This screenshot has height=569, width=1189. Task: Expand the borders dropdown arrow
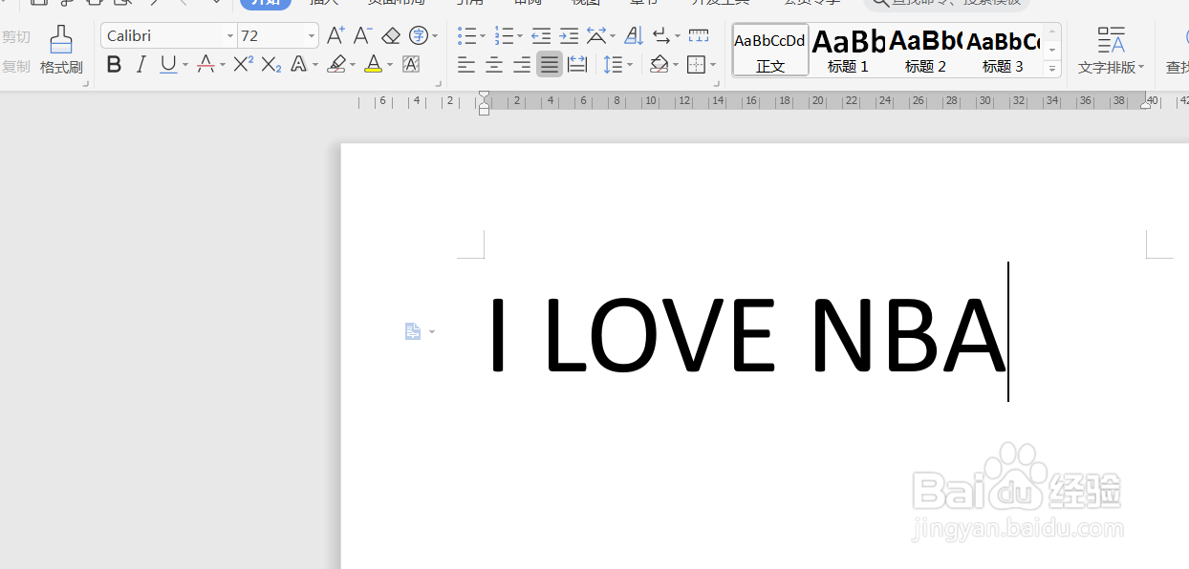713,66
